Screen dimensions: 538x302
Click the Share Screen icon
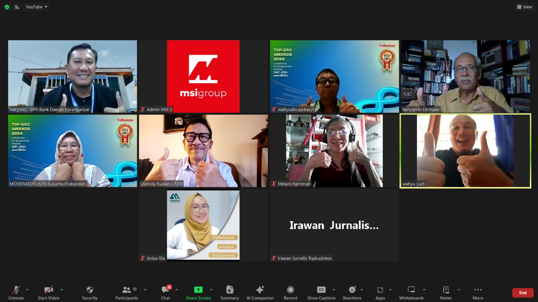click(198, 290)
